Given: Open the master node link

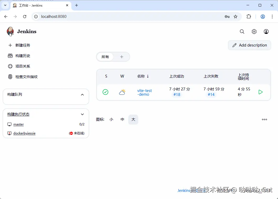Looking at the screenshot, I should point(19,124).
